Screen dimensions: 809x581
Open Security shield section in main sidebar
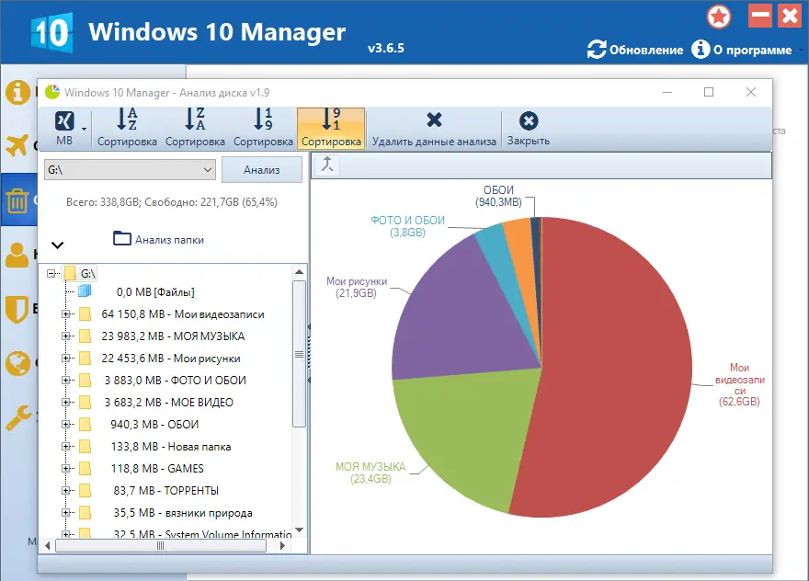pos(17,309)
